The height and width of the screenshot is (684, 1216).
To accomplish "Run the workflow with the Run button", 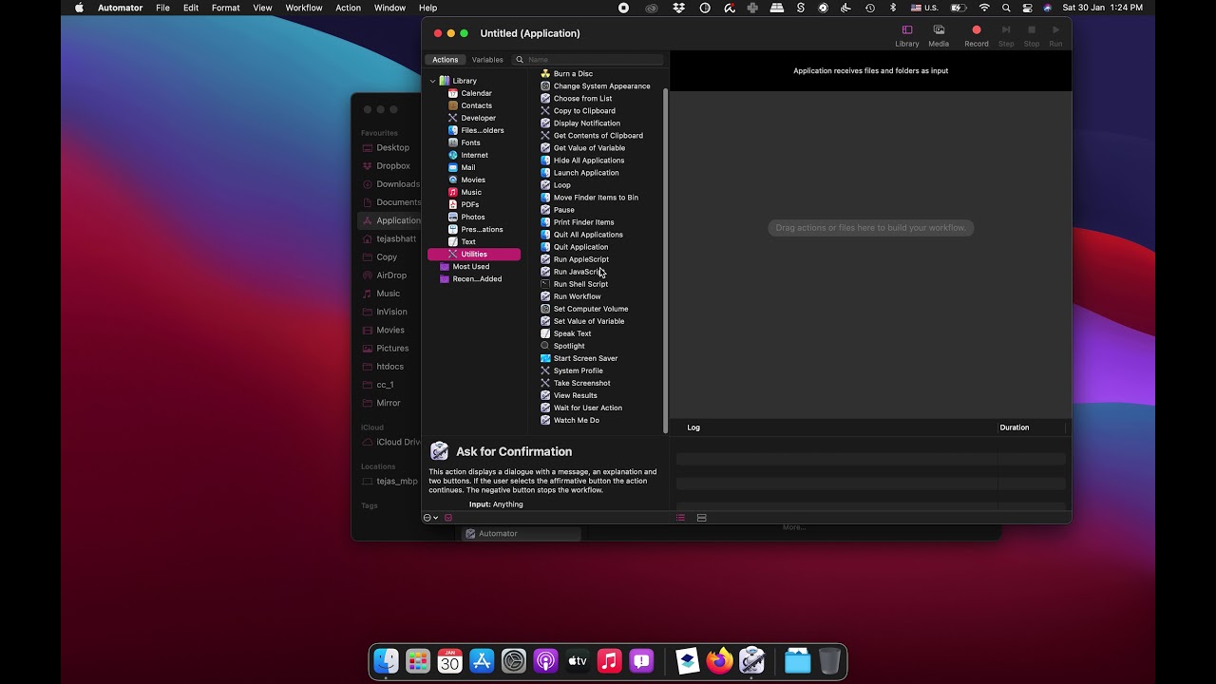I will pos(1055,35).
